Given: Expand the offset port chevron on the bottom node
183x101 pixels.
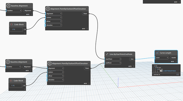Looking at the screenshot, I should (63, 76).
